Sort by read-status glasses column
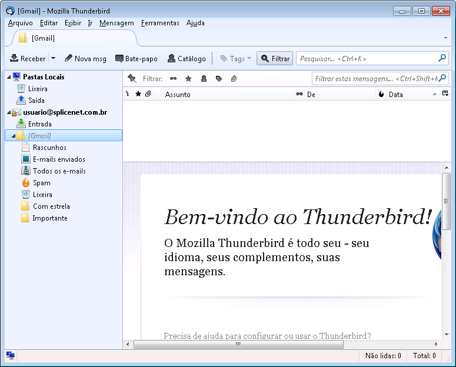The image size is (456, 367). pyautogui.click(x=299, y=94)
